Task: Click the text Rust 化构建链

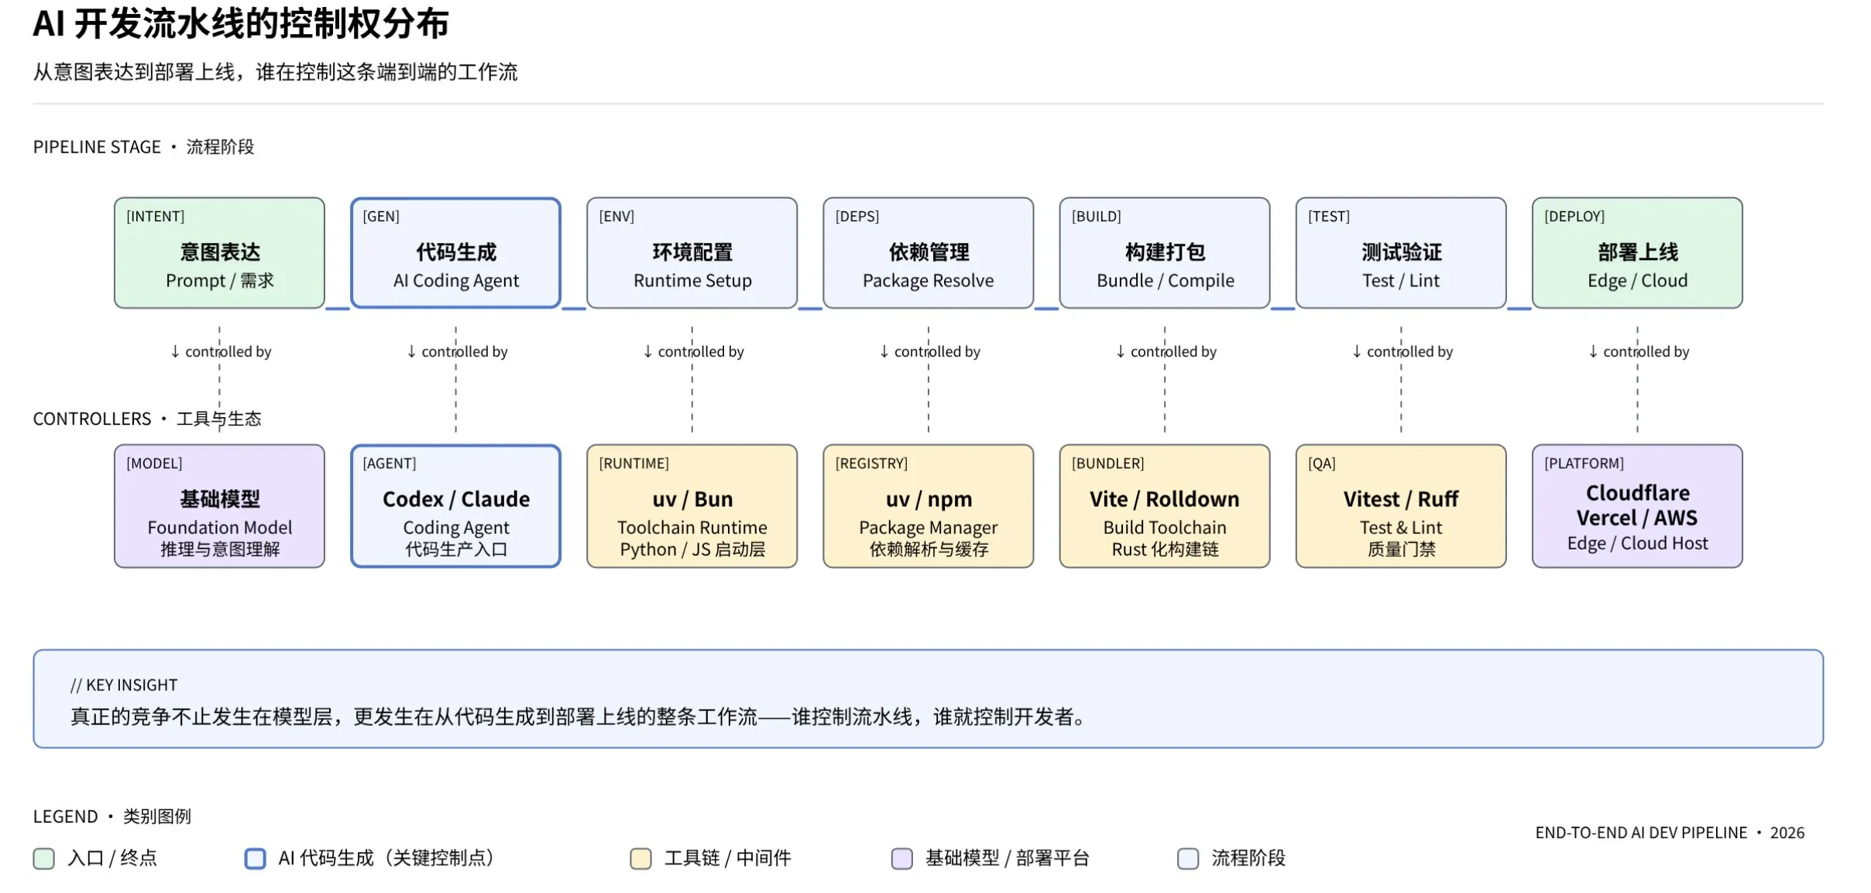Action: pos(1165,549)
